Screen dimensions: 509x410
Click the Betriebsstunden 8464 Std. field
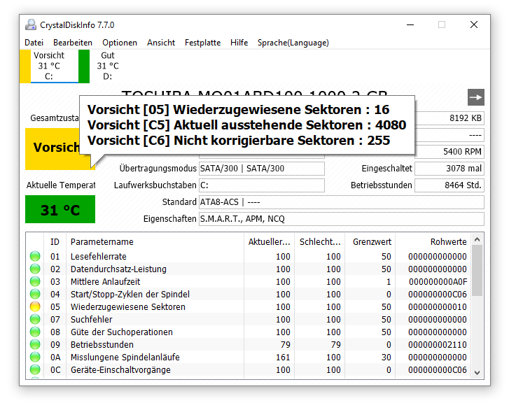(449, 185)
